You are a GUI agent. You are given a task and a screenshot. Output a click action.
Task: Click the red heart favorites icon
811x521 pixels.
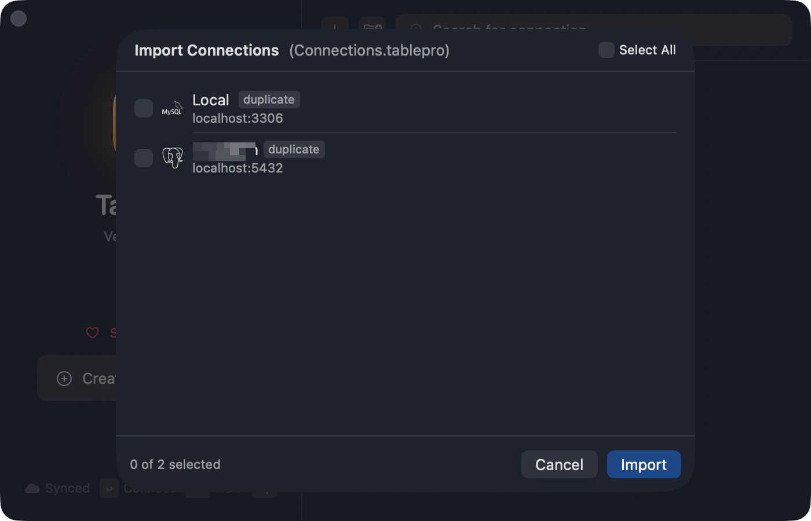[93, 333]
